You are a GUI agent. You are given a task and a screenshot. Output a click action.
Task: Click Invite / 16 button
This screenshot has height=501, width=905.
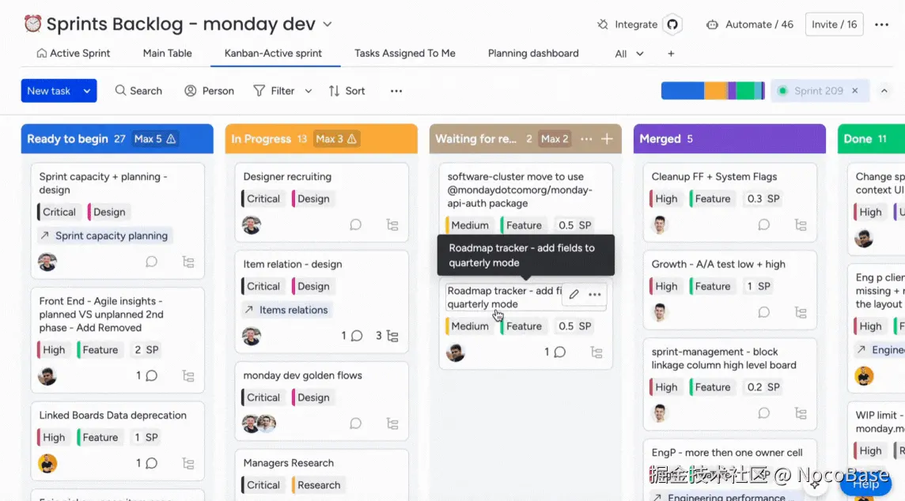pyautogui.click(x=834, y=24)
